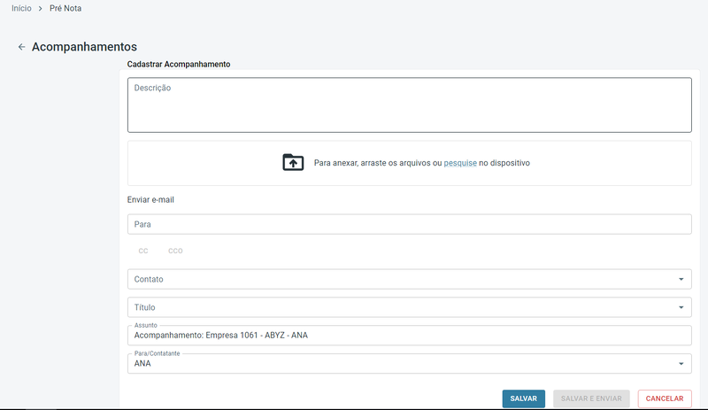The image size is (708, 410).
Task: Edit the Assunto subject field
Action: tap(409, 336)
